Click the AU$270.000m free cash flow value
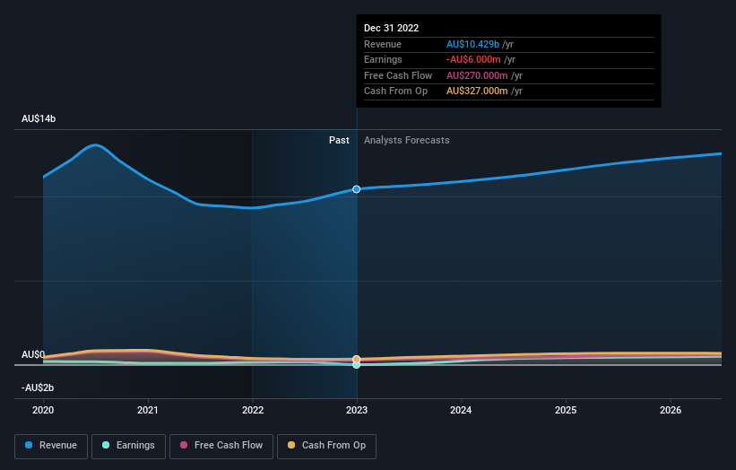This screenshot has width=736, height=470. [477, 75]
